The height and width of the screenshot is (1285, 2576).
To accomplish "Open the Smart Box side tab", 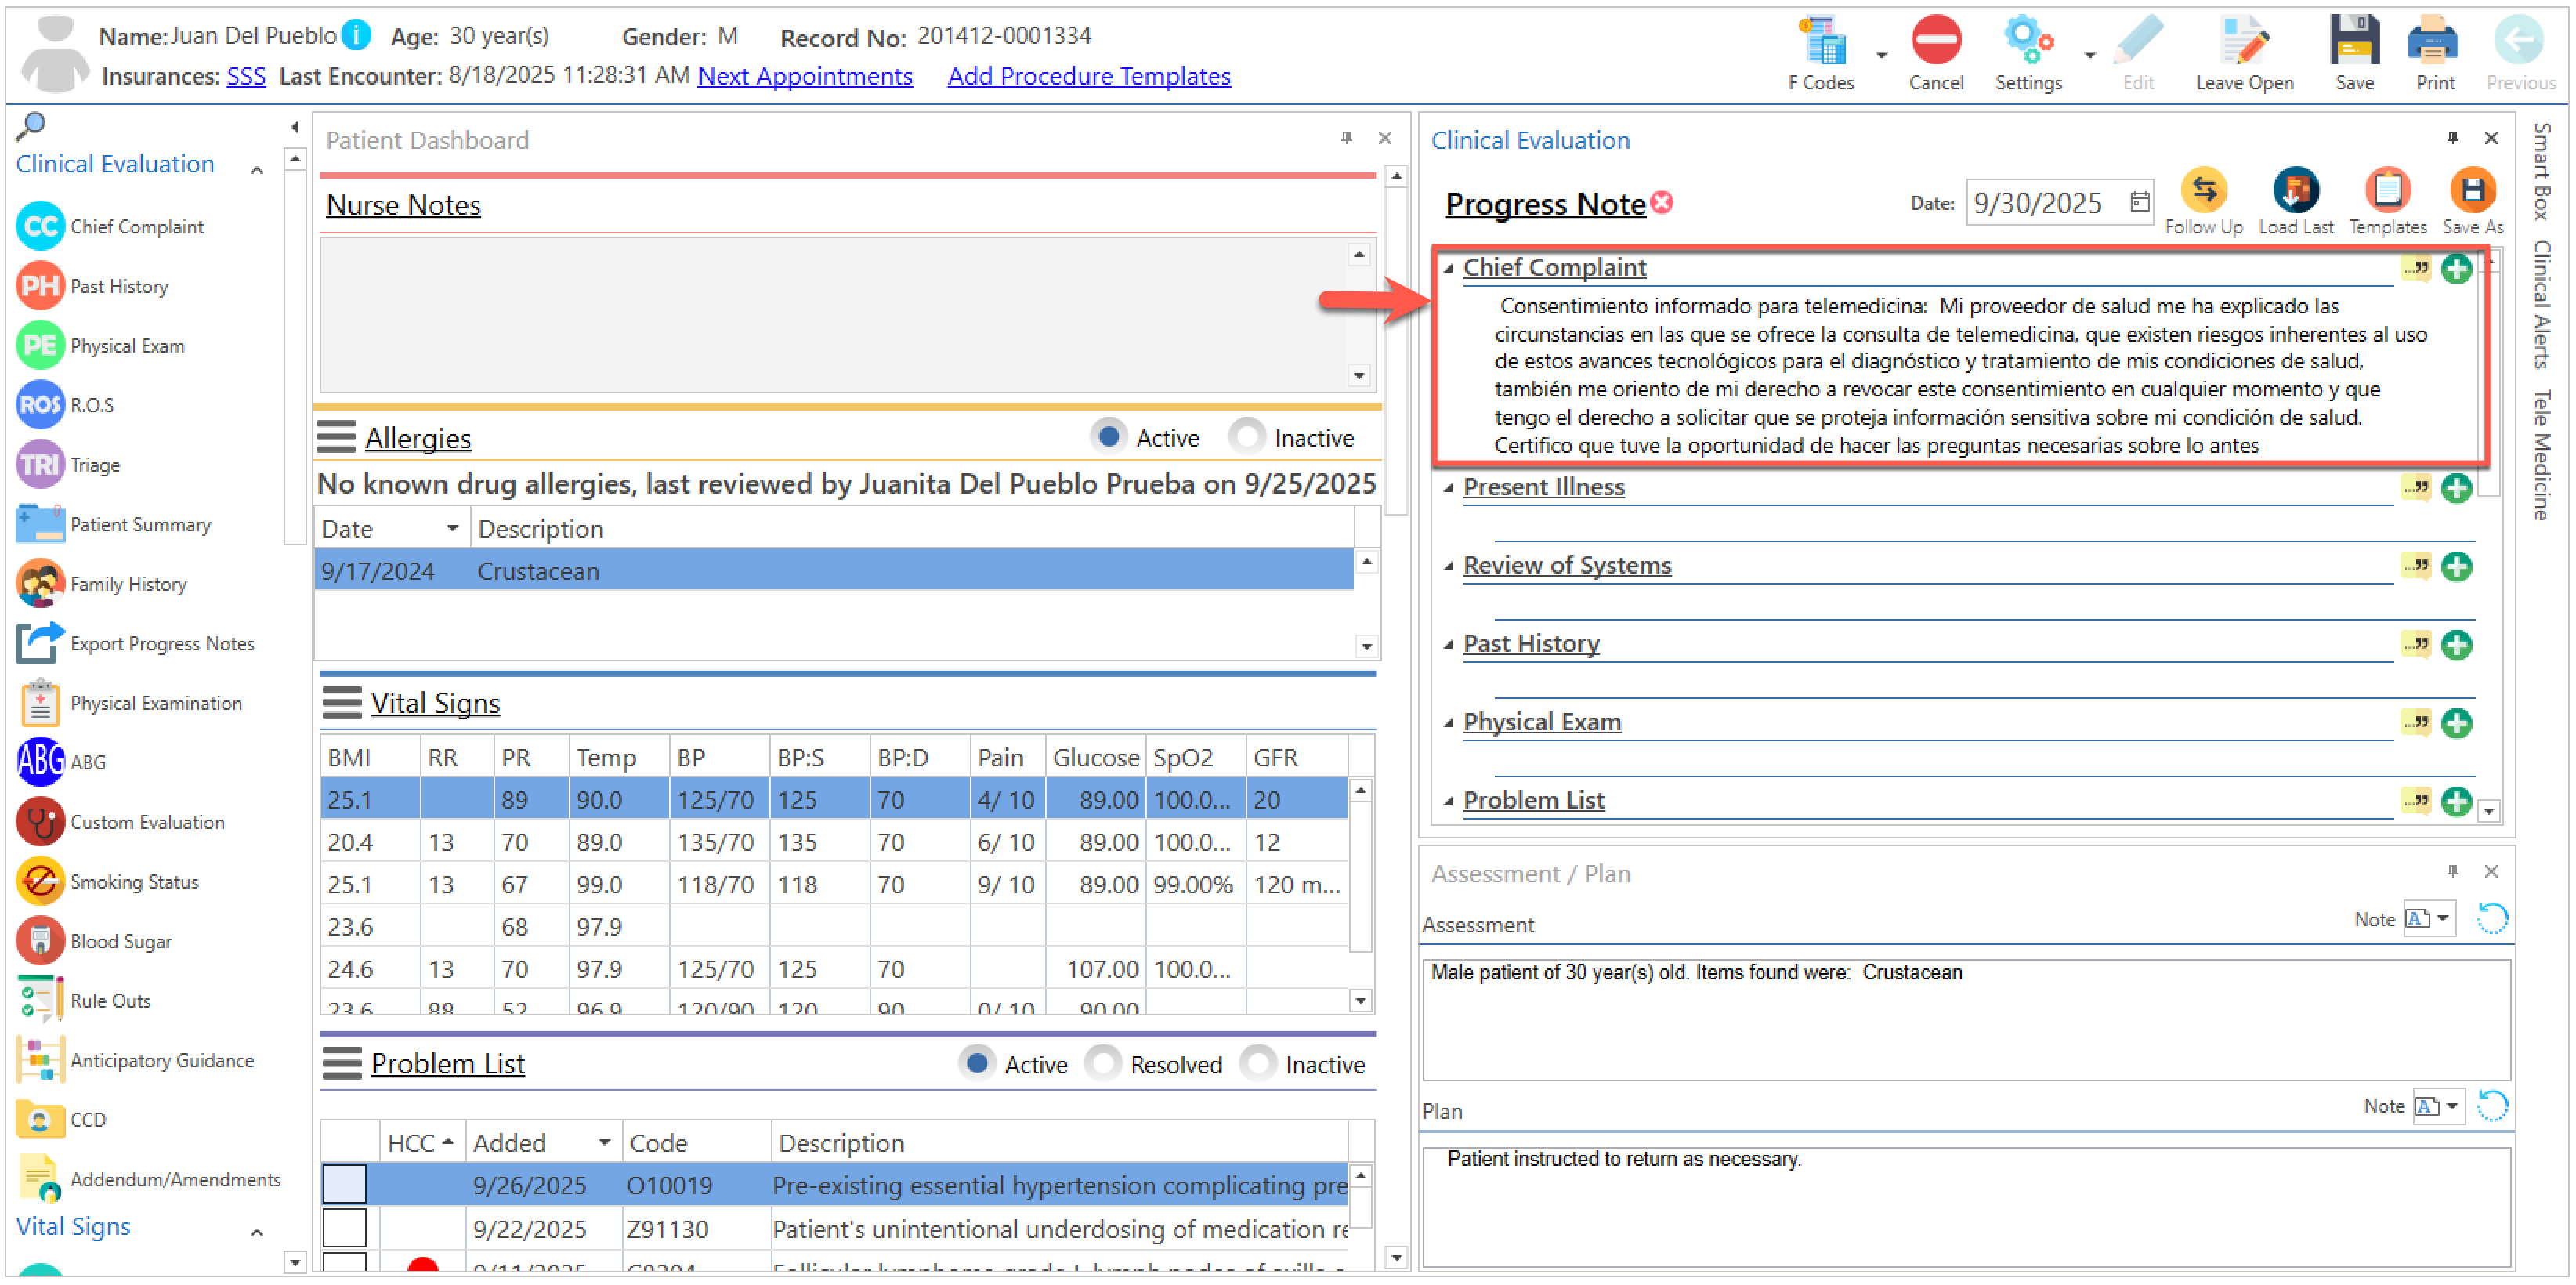I will (2541, 171).
